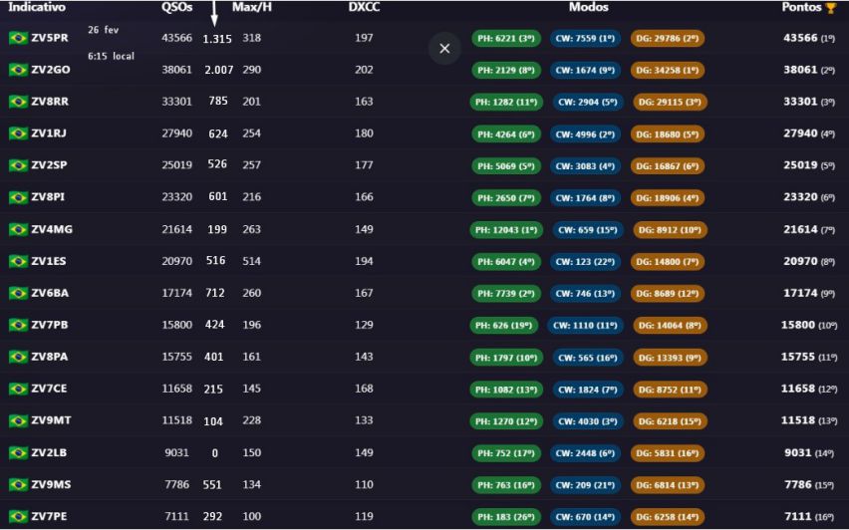Select the green PH: 12043 badge for ZV4MG
This screenshot has width=849, height=530.
pos(506,230)
